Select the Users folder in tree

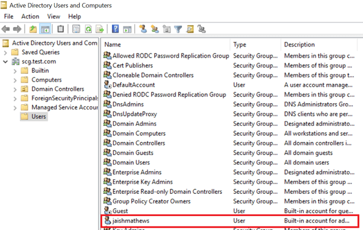[x=38, y=116]
